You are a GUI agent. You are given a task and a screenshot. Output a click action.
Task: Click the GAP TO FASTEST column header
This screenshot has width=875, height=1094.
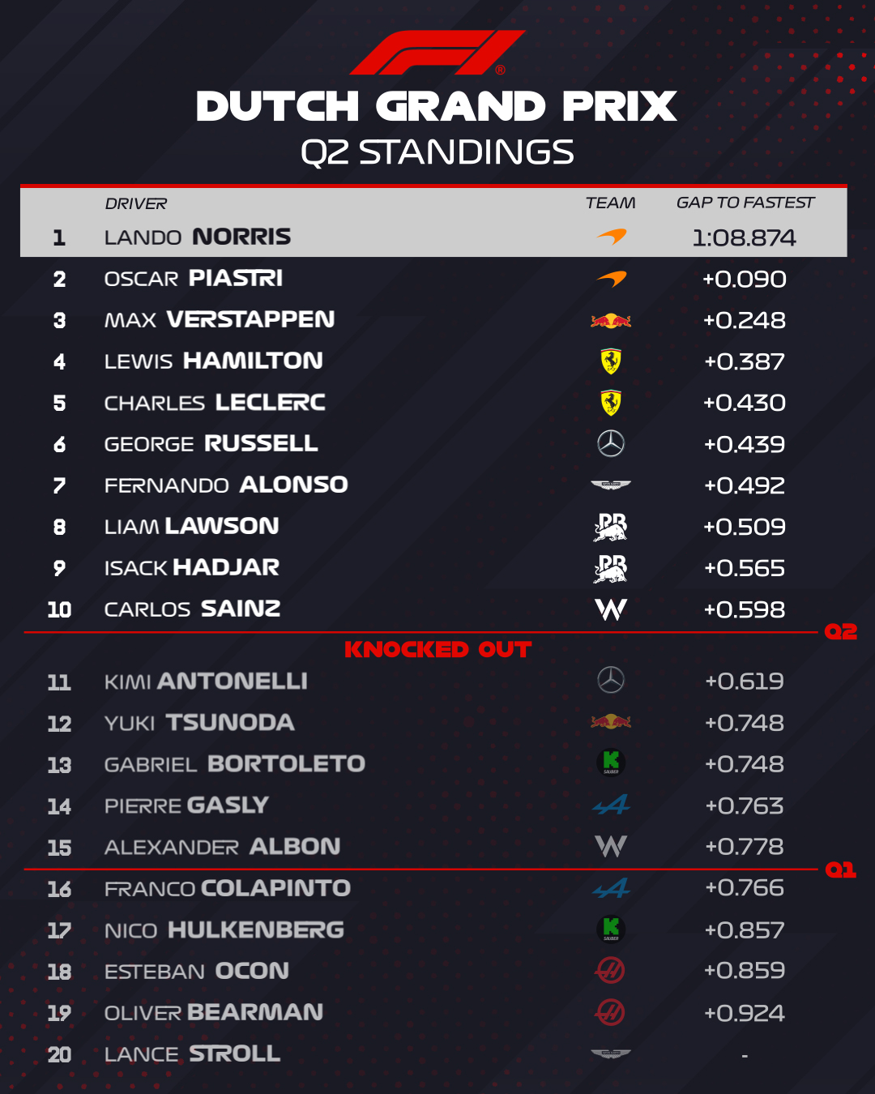click(745, 203)
